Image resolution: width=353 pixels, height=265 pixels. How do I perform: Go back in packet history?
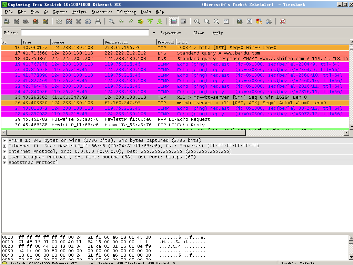coord(121,21)
